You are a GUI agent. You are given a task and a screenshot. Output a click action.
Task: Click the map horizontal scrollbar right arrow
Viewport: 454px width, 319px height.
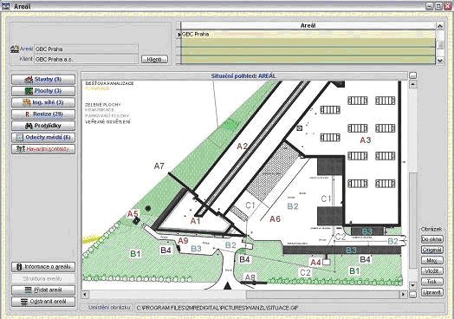pos(404,295)
